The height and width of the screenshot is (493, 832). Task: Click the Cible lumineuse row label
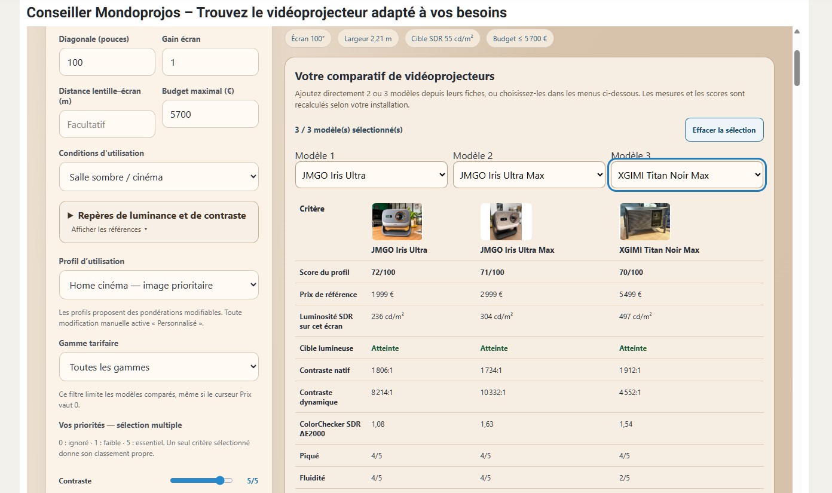point(326,348)
